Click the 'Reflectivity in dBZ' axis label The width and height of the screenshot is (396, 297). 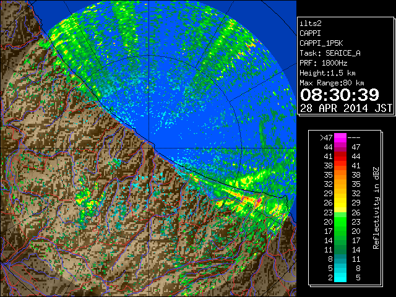376,208
